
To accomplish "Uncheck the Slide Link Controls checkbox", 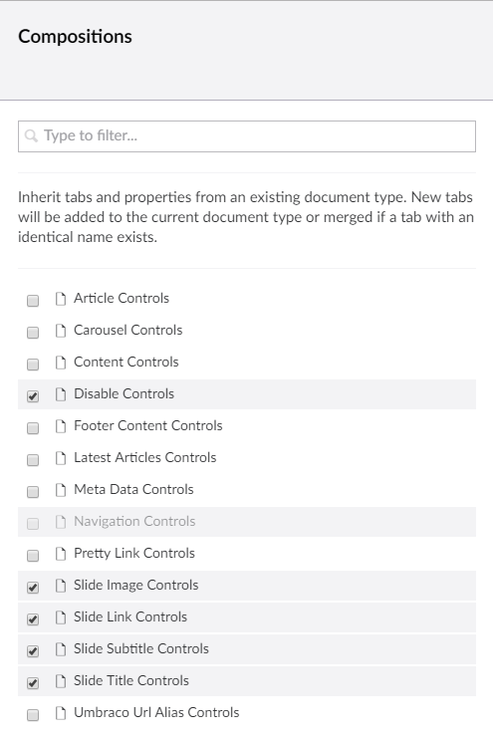I will pyautogui.click(x=33, y=618).
